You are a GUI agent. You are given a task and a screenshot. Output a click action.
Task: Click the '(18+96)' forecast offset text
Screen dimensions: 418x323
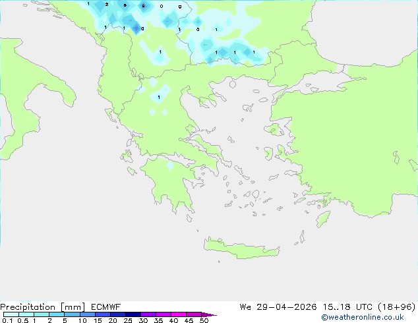(x=397, y=307)
